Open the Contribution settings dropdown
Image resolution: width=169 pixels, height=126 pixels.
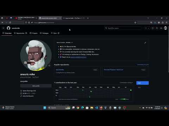click(x=126, y=83)
